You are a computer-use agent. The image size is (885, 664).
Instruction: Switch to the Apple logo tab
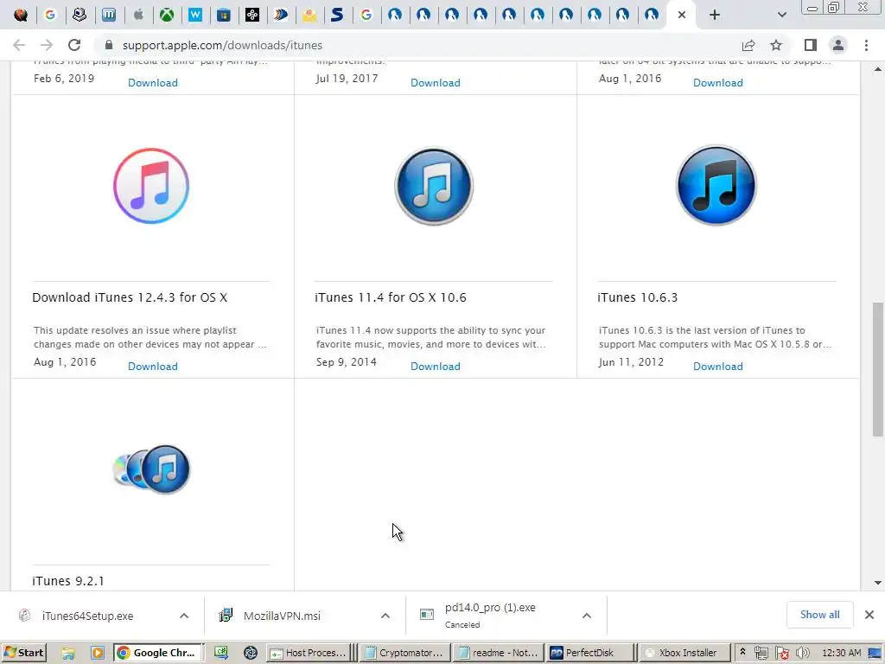pos(137,15)
